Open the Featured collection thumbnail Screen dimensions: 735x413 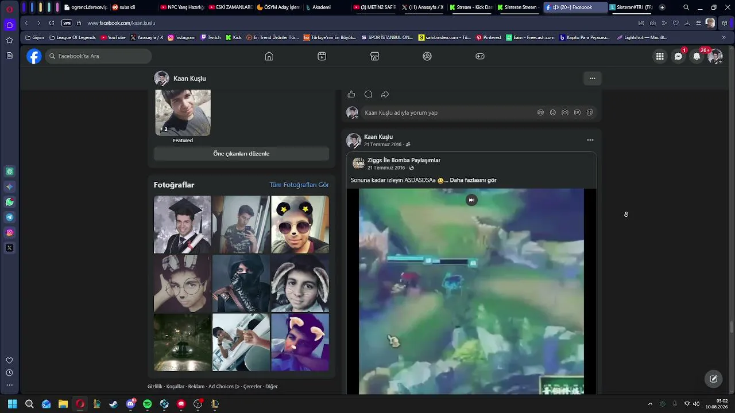pos(183,112)
